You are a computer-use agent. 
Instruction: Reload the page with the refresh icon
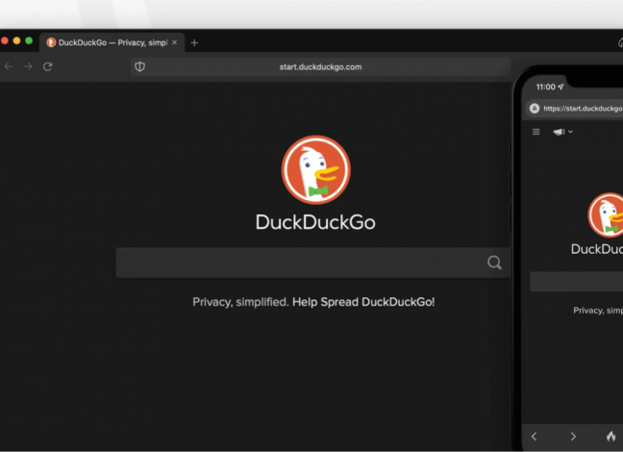pyautogui.click(x=48, y=66)
